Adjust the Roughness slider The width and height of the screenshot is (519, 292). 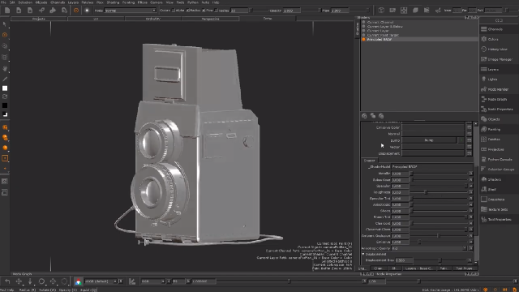(x=426, y=192)
